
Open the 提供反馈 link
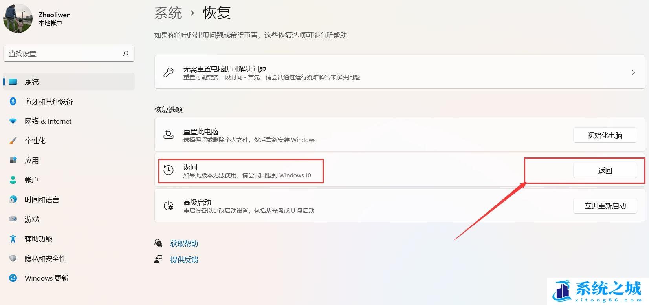click(x=184, y=259)
